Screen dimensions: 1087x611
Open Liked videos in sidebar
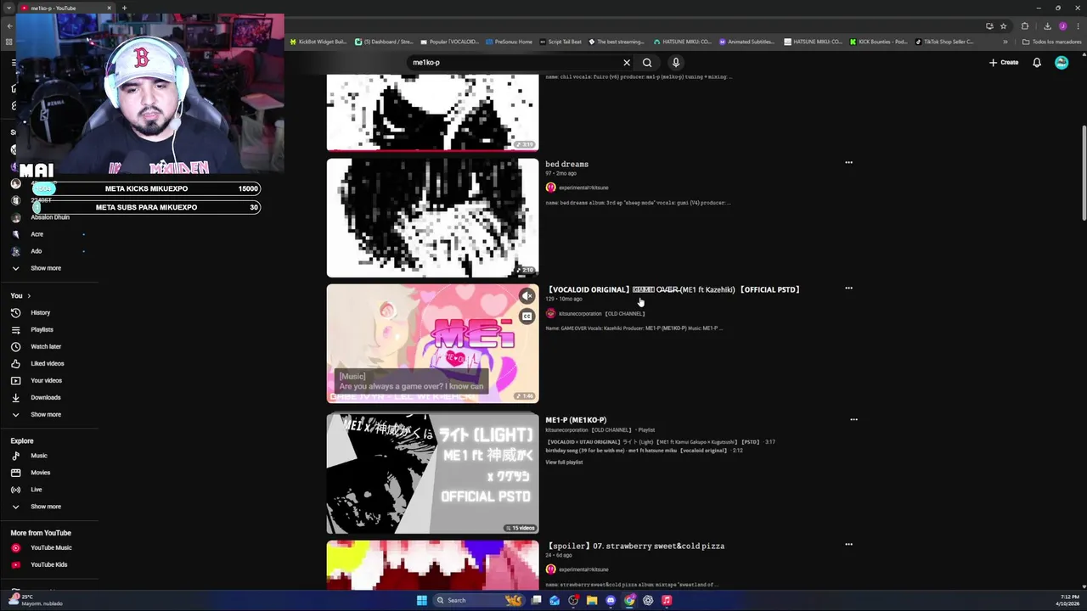[48, 364]
